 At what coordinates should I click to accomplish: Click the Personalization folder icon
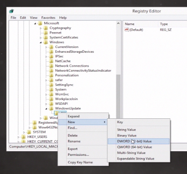(51, 75)
